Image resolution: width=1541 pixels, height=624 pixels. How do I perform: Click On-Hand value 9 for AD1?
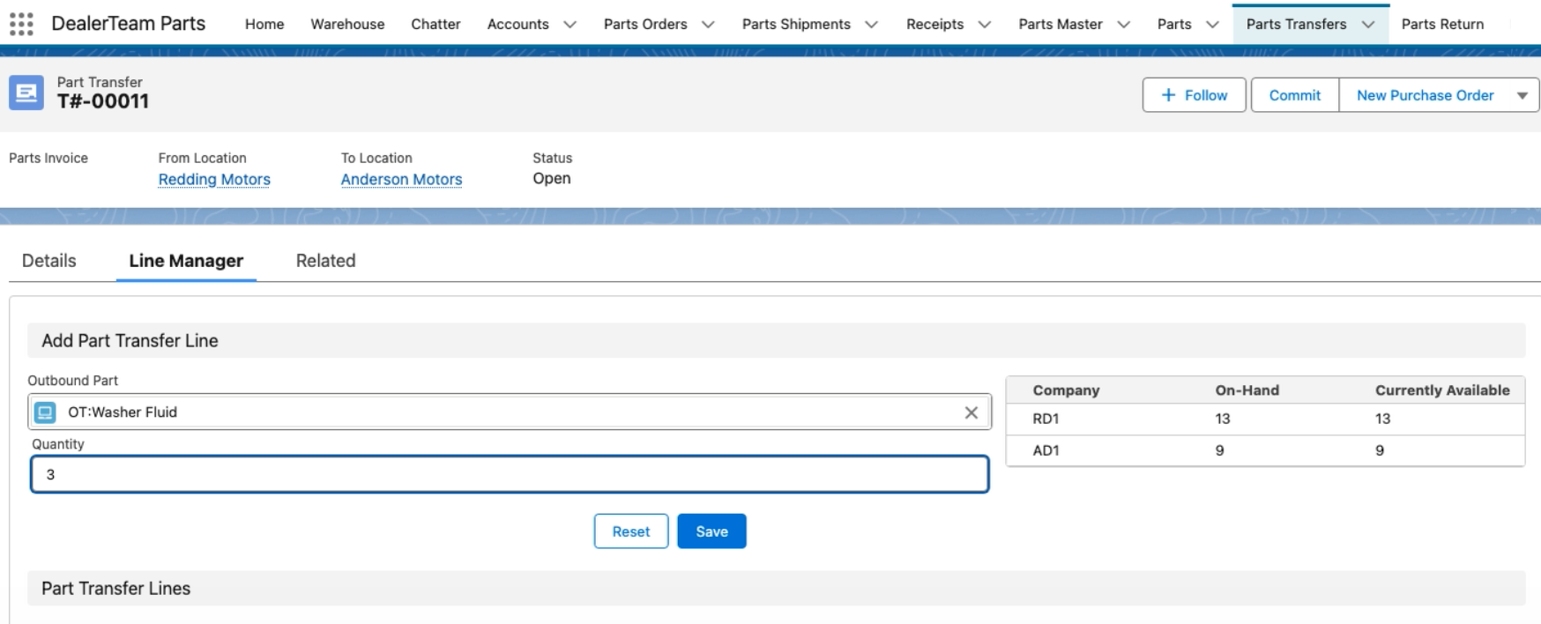point(1219,450)
